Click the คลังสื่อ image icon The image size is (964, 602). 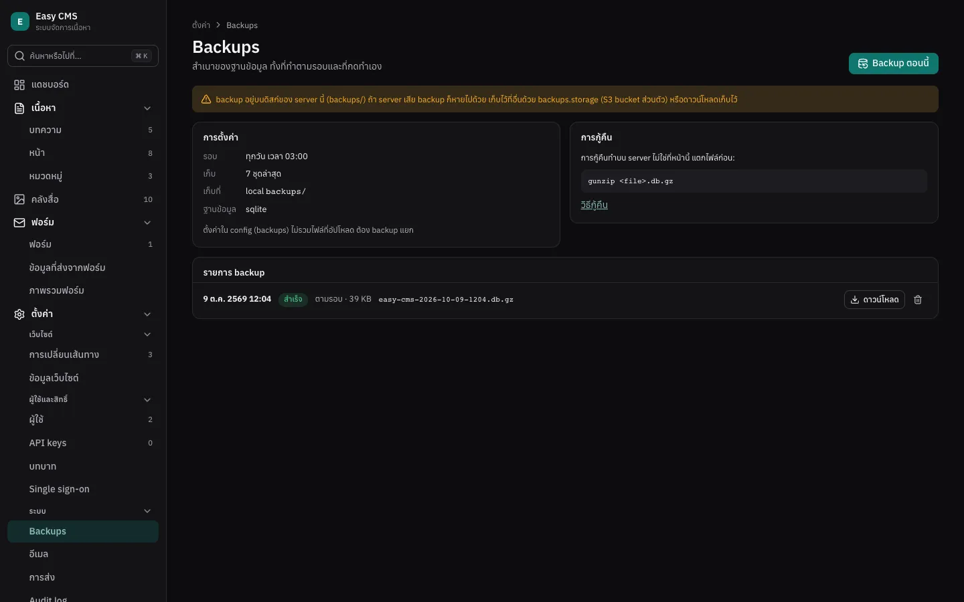(19, 199)
